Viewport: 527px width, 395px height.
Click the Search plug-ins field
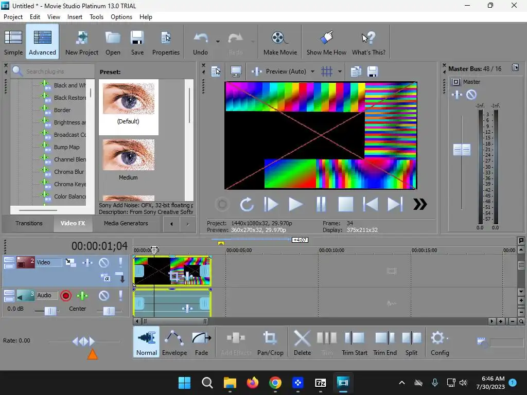(x=54, y=71)
